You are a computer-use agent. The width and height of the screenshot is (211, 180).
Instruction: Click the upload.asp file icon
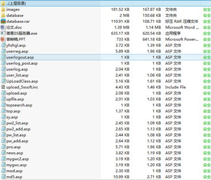coord(3,93)
